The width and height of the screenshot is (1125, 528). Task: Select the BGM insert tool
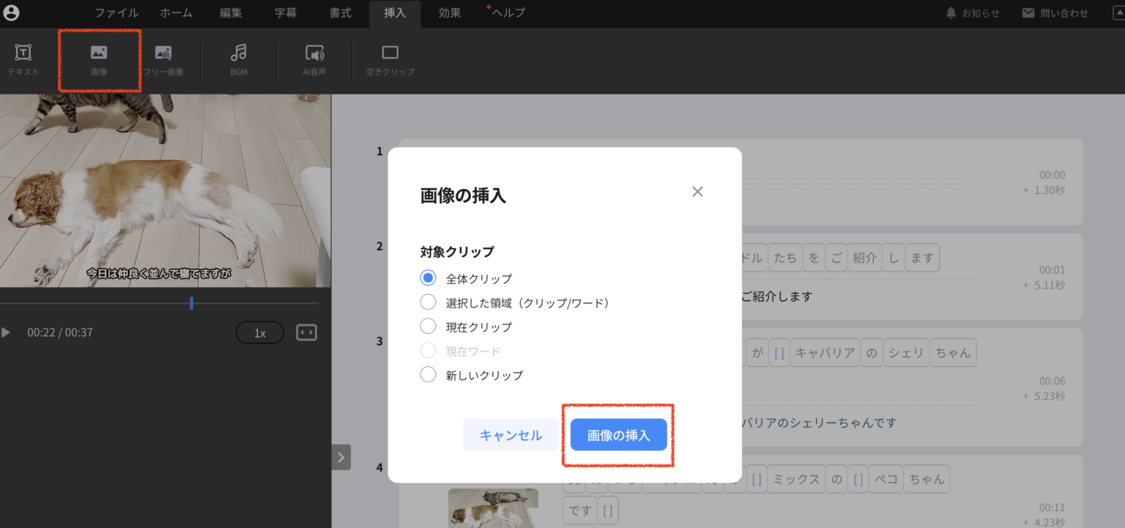238,61
